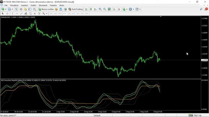The height and width of the screenshot is (117, 209).
Task: Open the Strategy Tester magnifier icon
Action: [x=34, y=9]
